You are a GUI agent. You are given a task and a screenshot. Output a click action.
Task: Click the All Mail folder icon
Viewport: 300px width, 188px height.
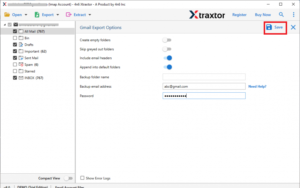click(x=21, y=31)
